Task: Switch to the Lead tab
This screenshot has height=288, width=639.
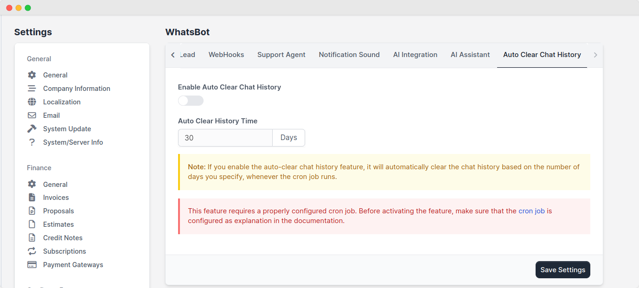Action: (x=187, y=55)
